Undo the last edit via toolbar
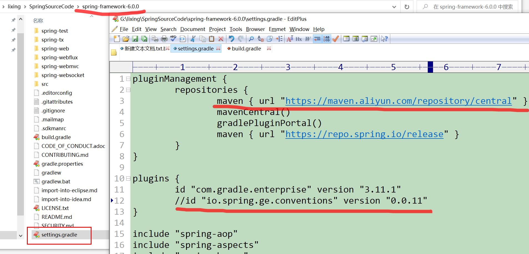 [x=232, y=39]
